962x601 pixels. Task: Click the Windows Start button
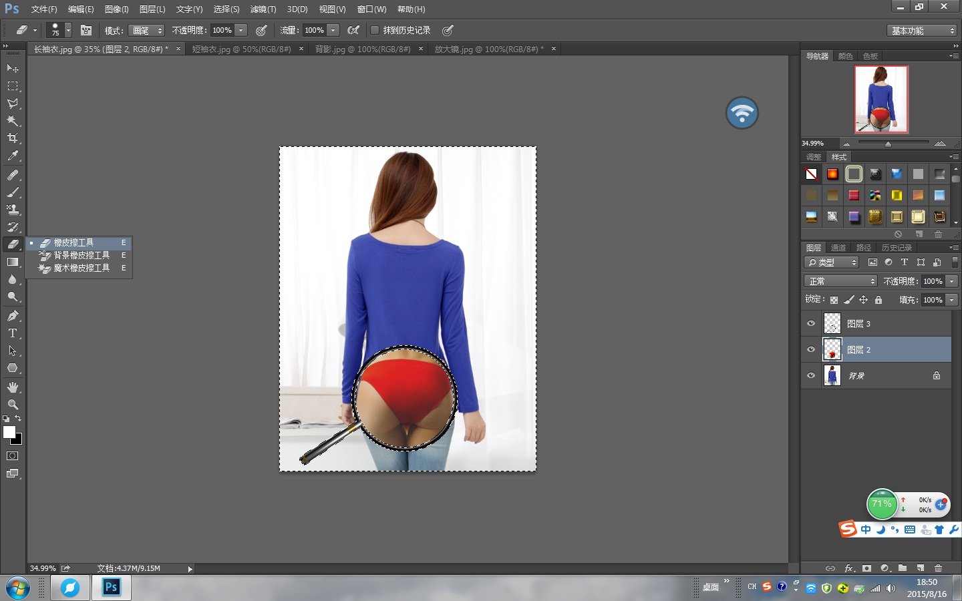click(18, 588)
